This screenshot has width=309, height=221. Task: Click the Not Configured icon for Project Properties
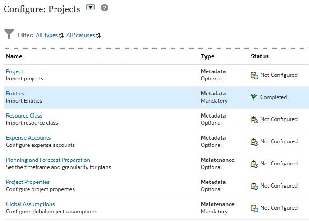pos(254,186)
